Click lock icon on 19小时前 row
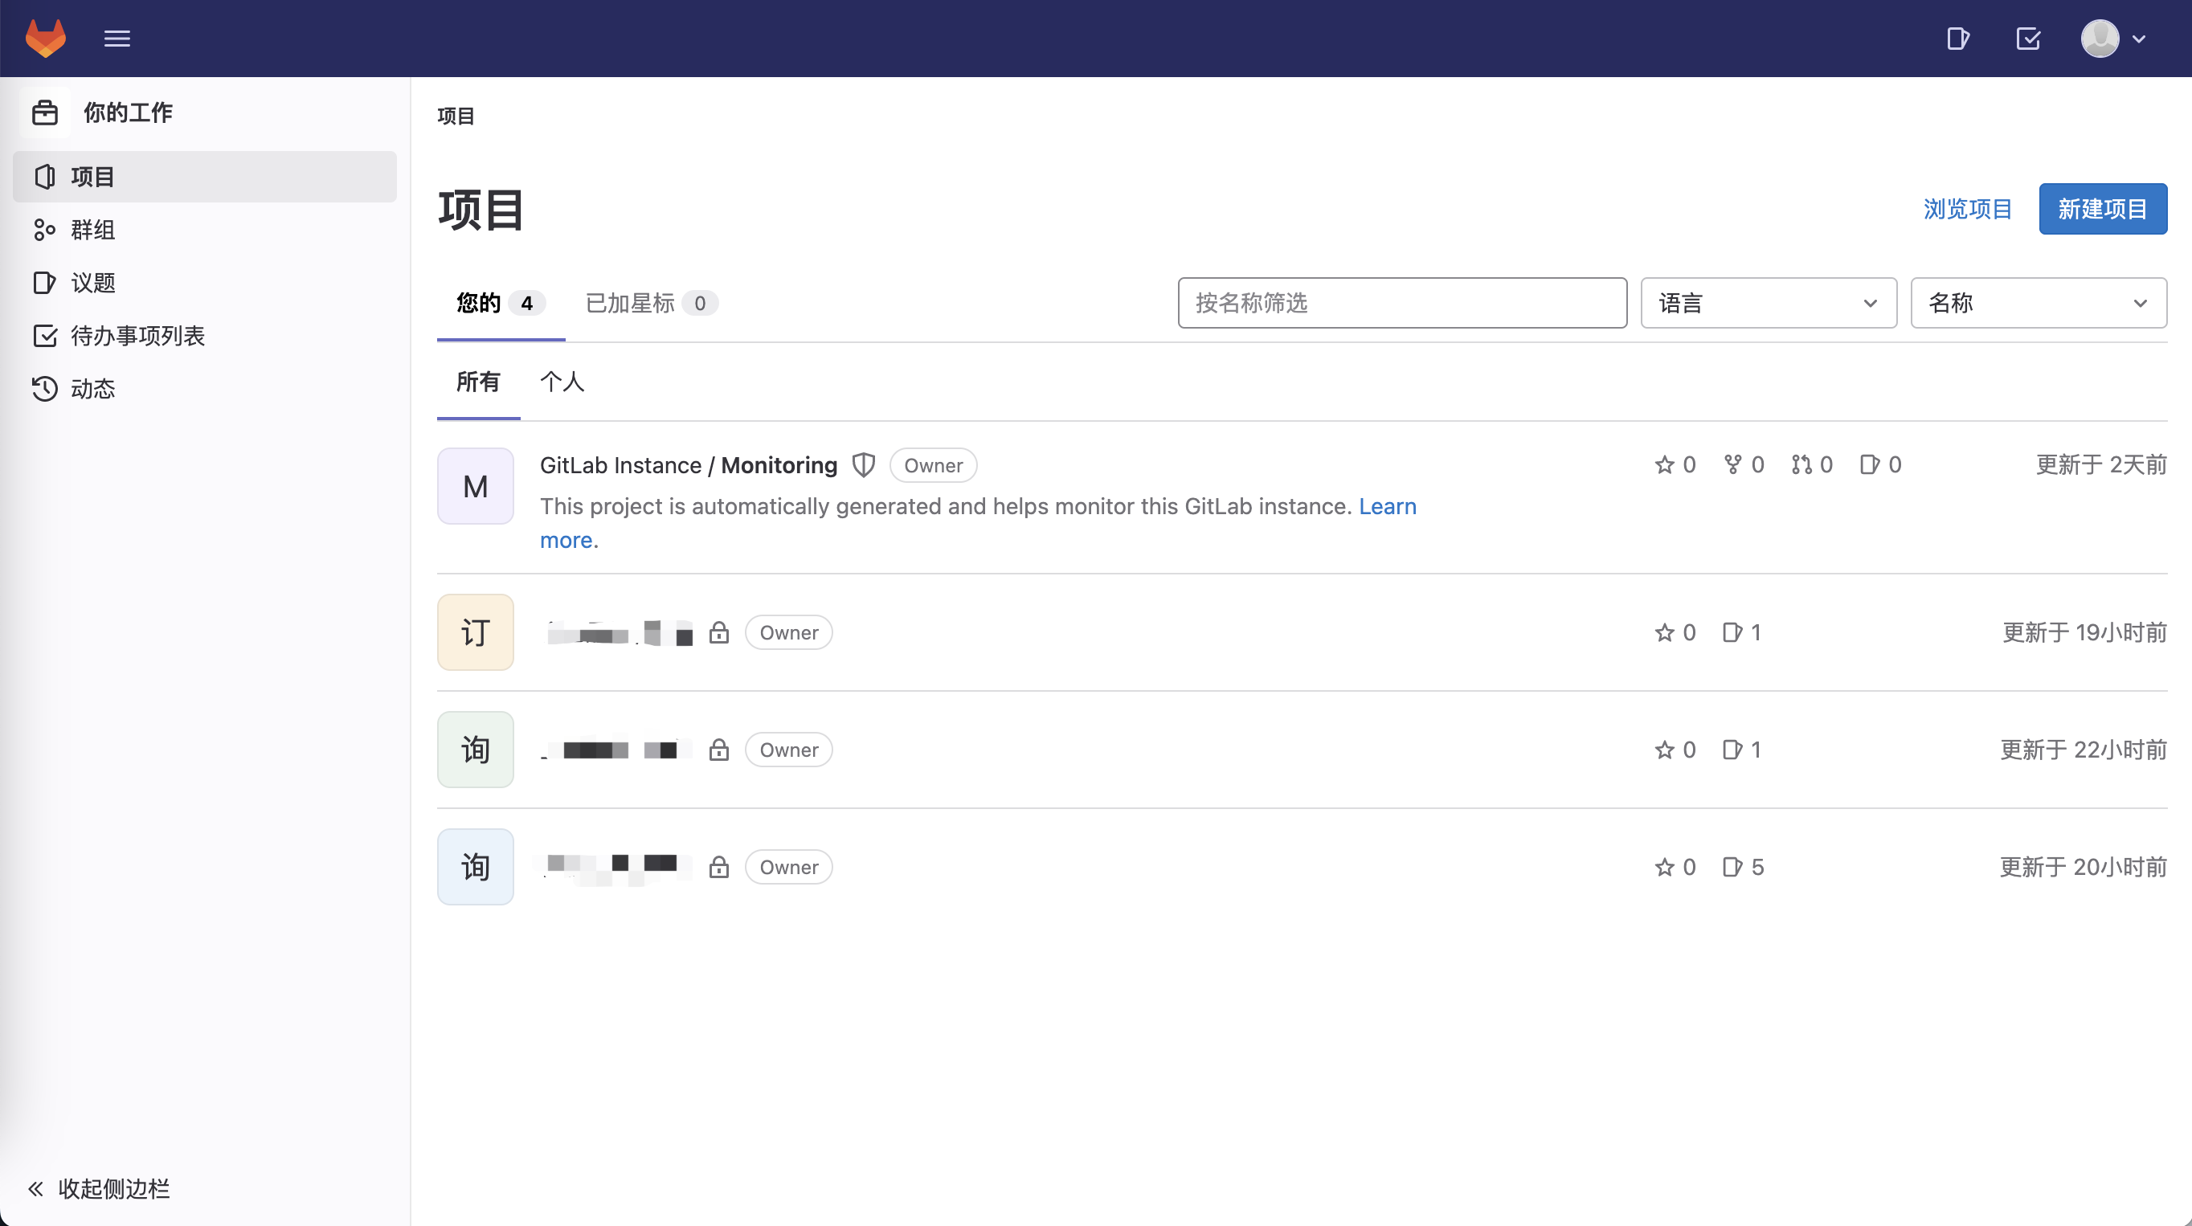Screen dimensions: 2192x1226 click(x=719, y=632)
